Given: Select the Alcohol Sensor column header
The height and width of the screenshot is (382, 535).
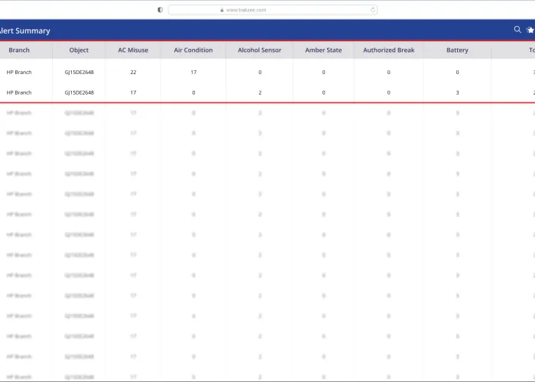Looking at the screenshot, I should coord(259,50).
